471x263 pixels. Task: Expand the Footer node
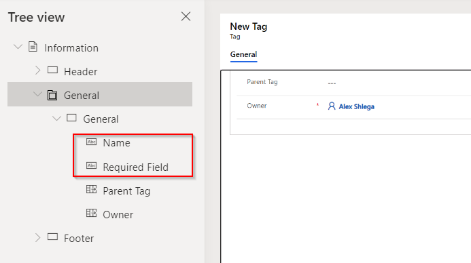[x=37, y=237]
